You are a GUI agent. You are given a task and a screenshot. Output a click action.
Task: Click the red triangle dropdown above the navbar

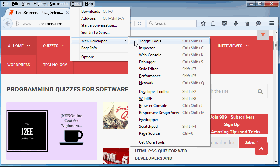click(x=263, y=34)
